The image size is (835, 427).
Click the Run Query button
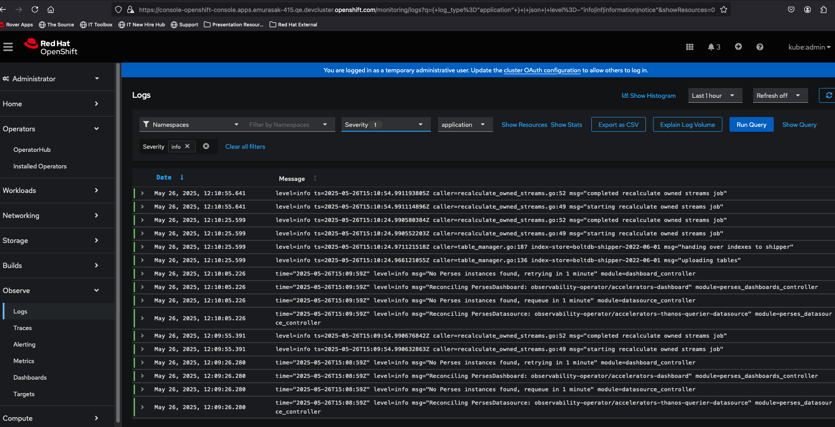(x=751, y=125)
